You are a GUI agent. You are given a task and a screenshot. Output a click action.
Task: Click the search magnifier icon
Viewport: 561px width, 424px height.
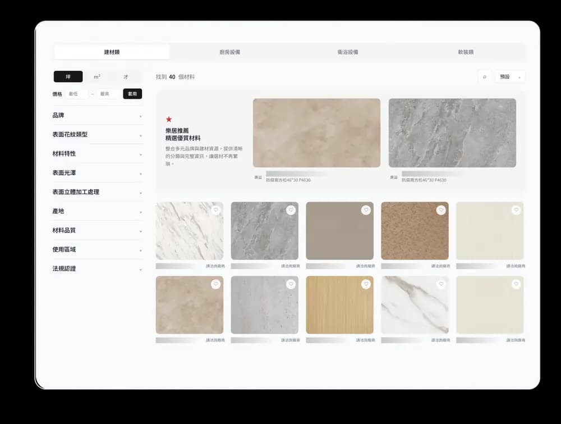pyautogui.click(x=485, y=76)
